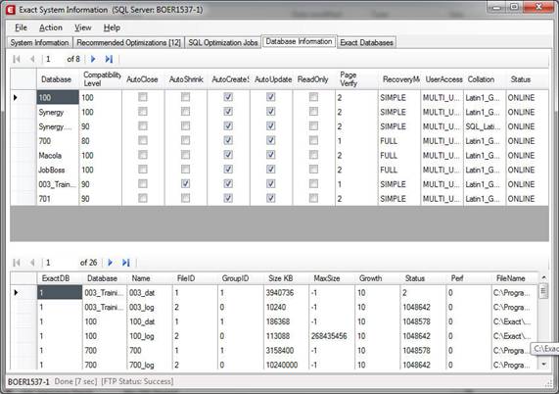
Task: Select file name cell '003_dat'
Action: click(150, 293)
